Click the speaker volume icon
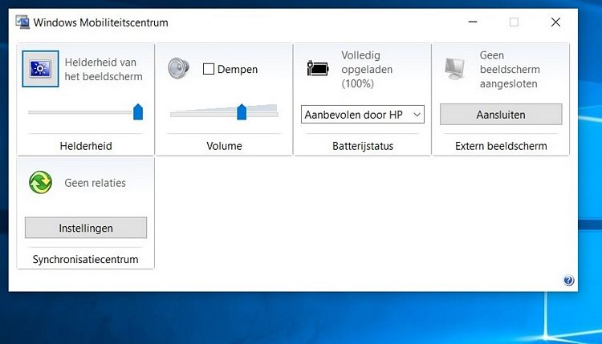The height and width of the screenshot is (344, 602). point(178,68)
